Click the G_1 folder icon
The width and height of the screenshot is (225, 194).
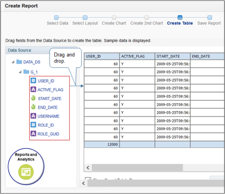(x=26, y=72)
